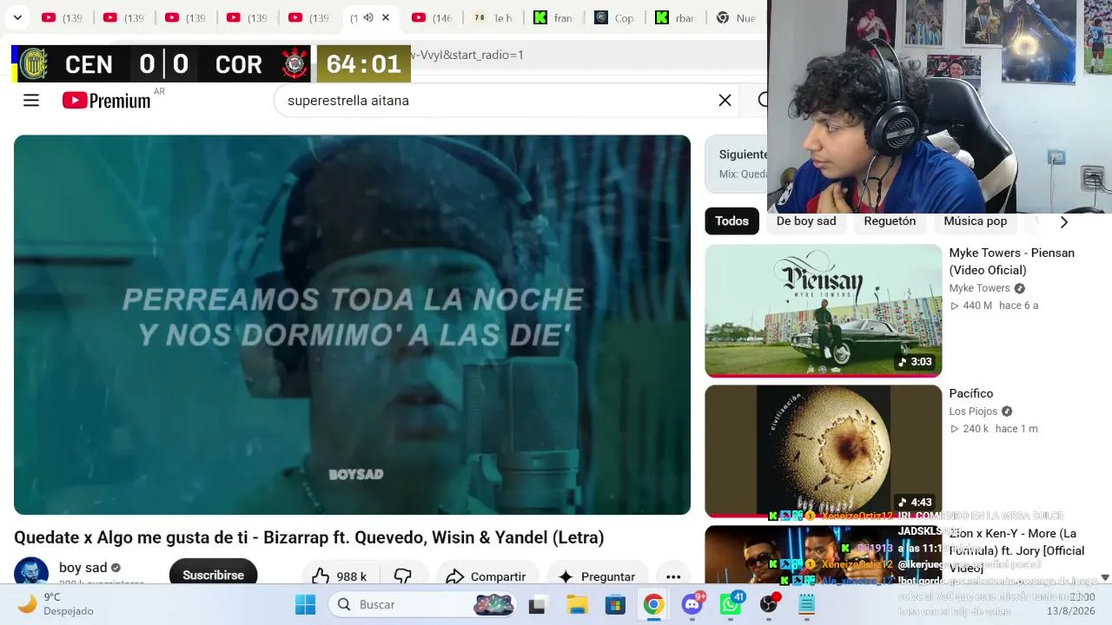
Task: Open Task View on the taskbar
Action: (x=537, y=605)
